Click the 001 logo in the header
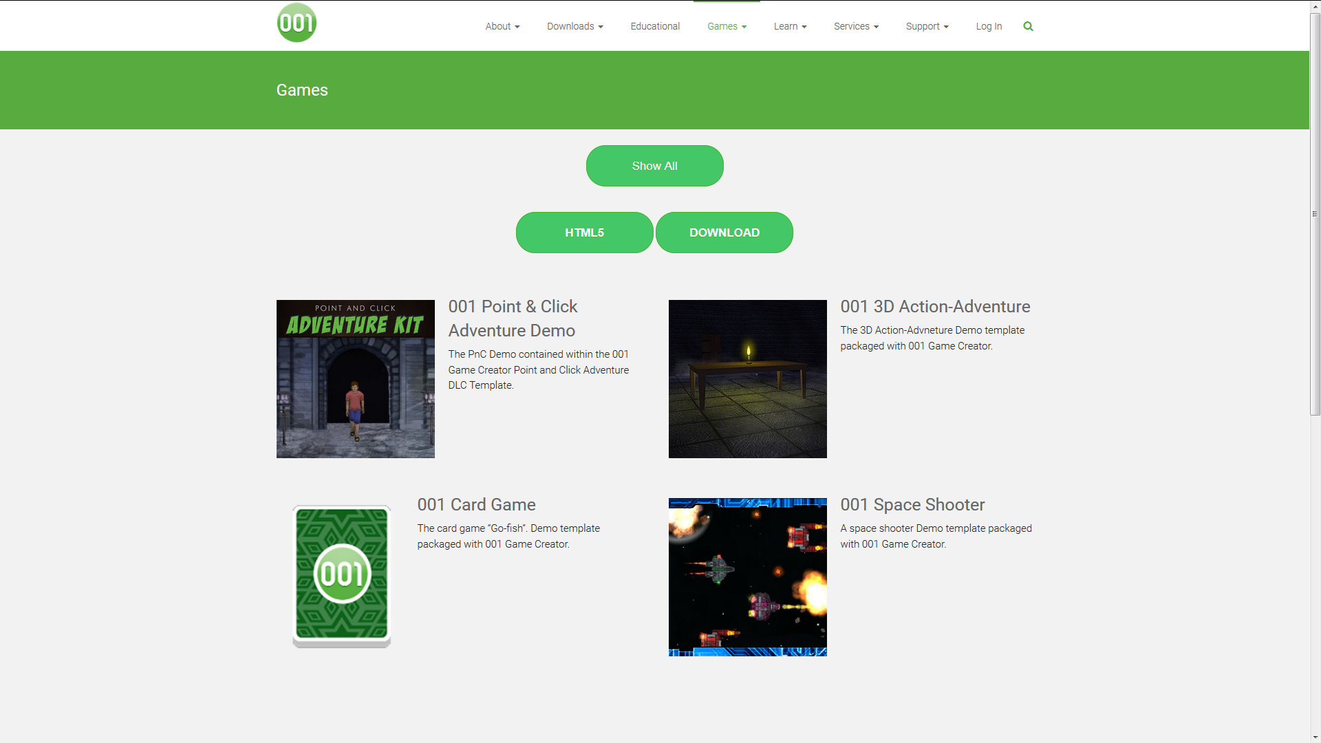1321x743 pixels. click(297, 23)
